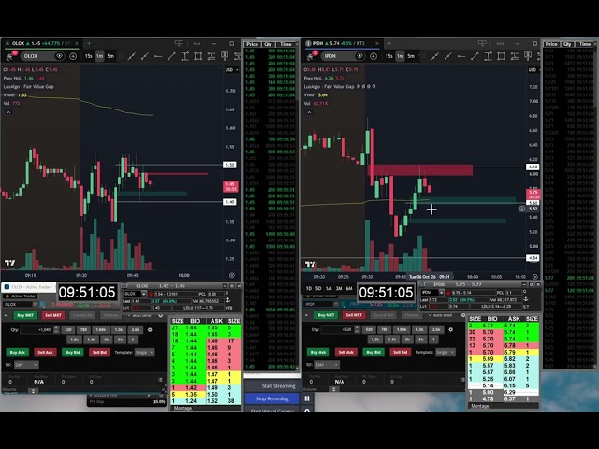Open the alerts avatar icon in OLOX chart
The image size is (599, 449).
click(10, 56)
